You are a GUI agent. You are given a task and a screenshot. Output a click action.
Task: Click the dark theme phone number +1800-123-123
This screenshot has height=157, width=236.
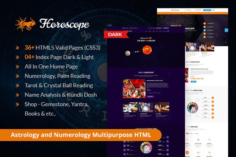pos(153,93)
